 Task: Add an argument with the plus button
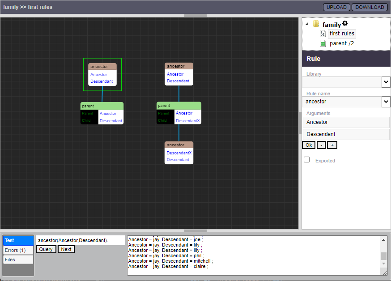pos(332,145)
